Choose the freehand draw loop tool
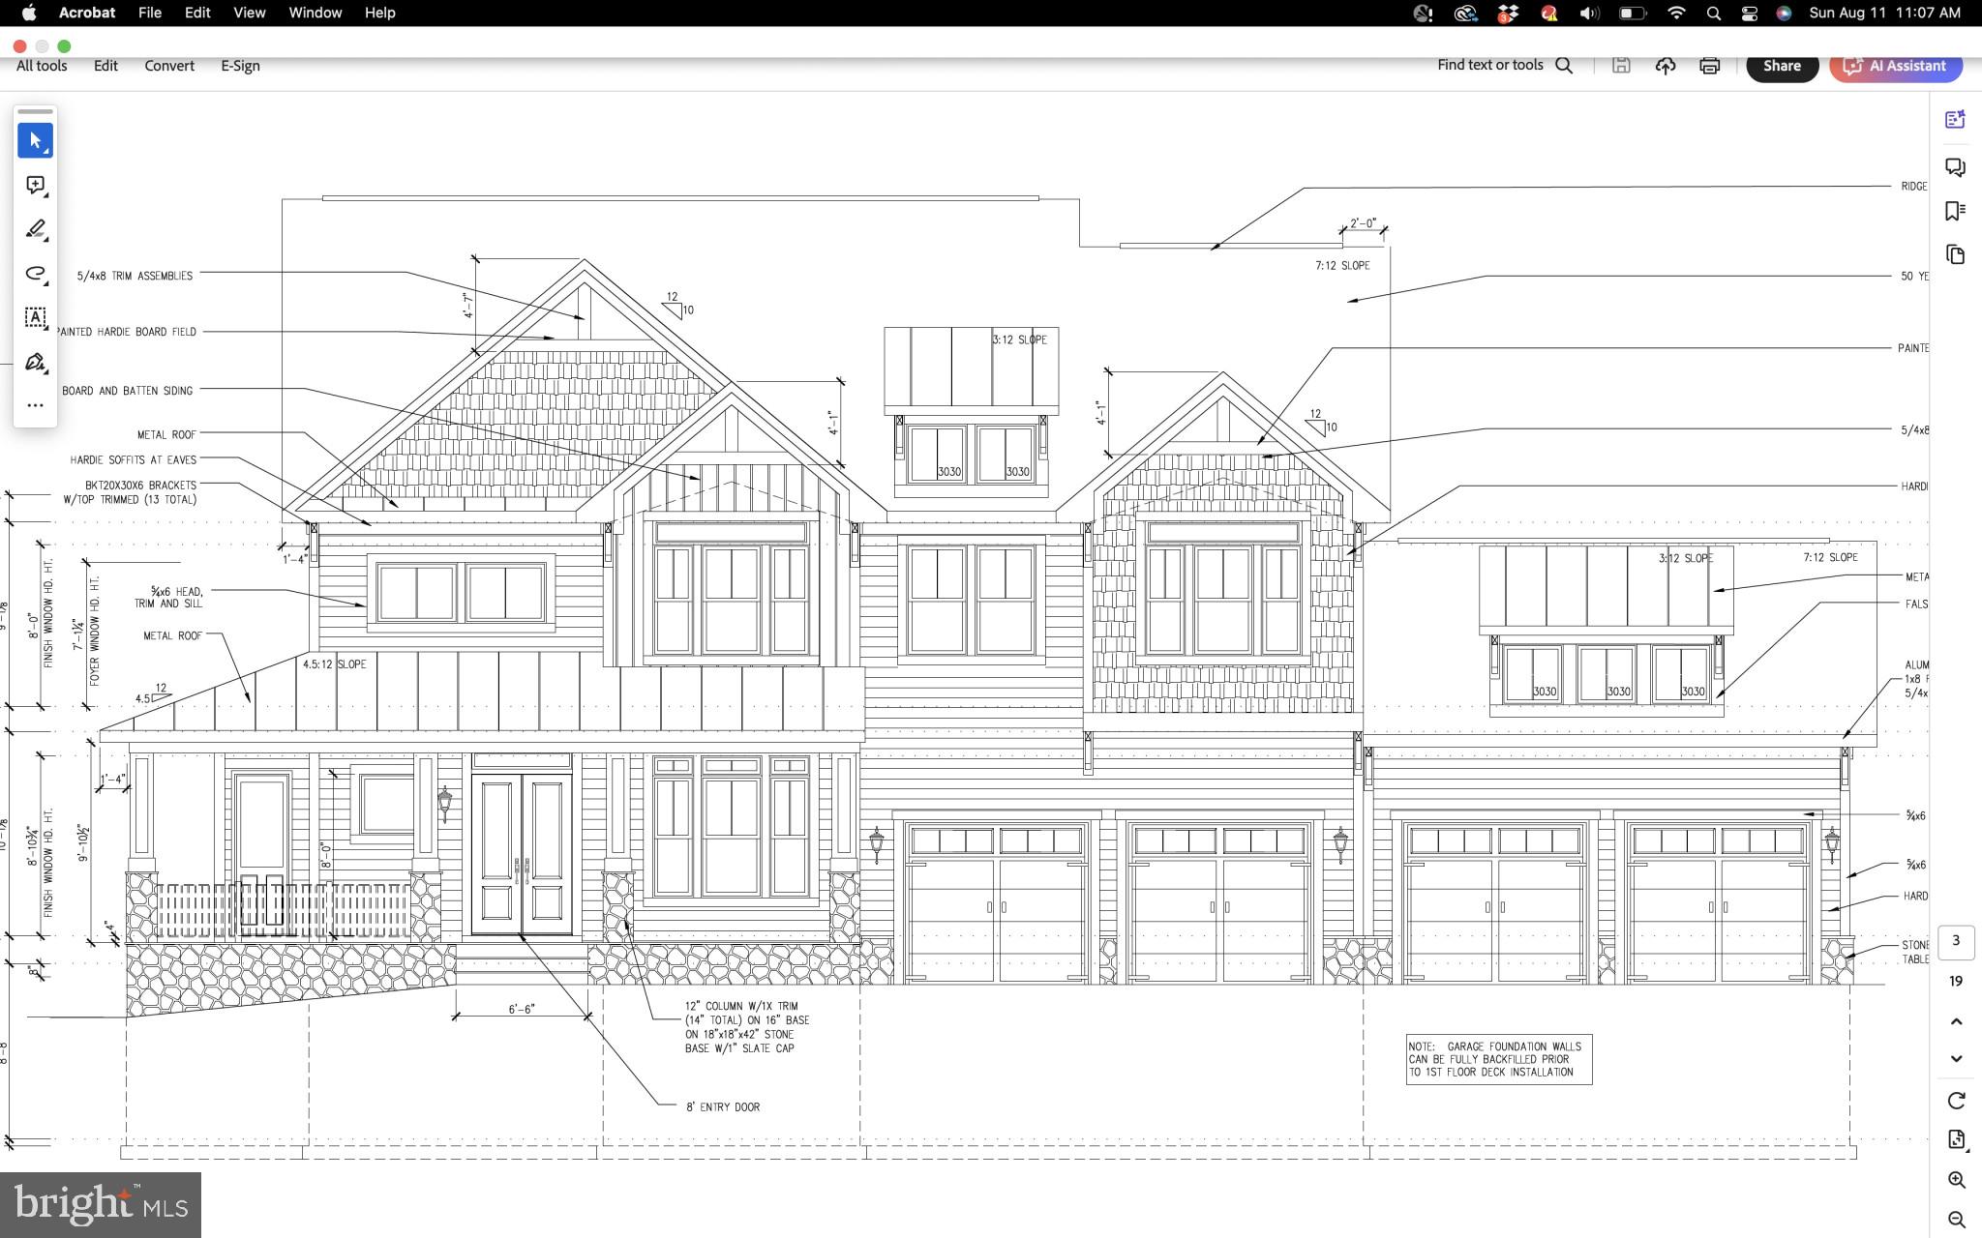 tap(35, 274)
